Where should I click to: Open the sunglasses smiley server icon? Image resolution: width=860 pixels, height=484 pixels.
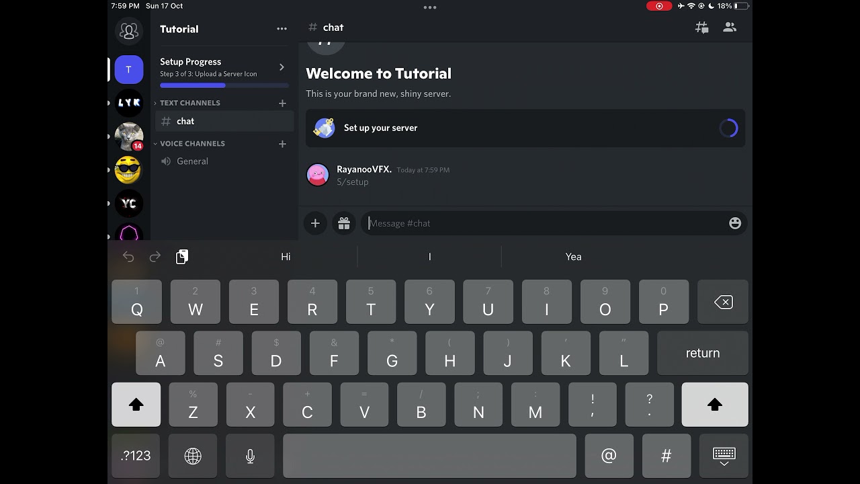click(x=128, y=170)
